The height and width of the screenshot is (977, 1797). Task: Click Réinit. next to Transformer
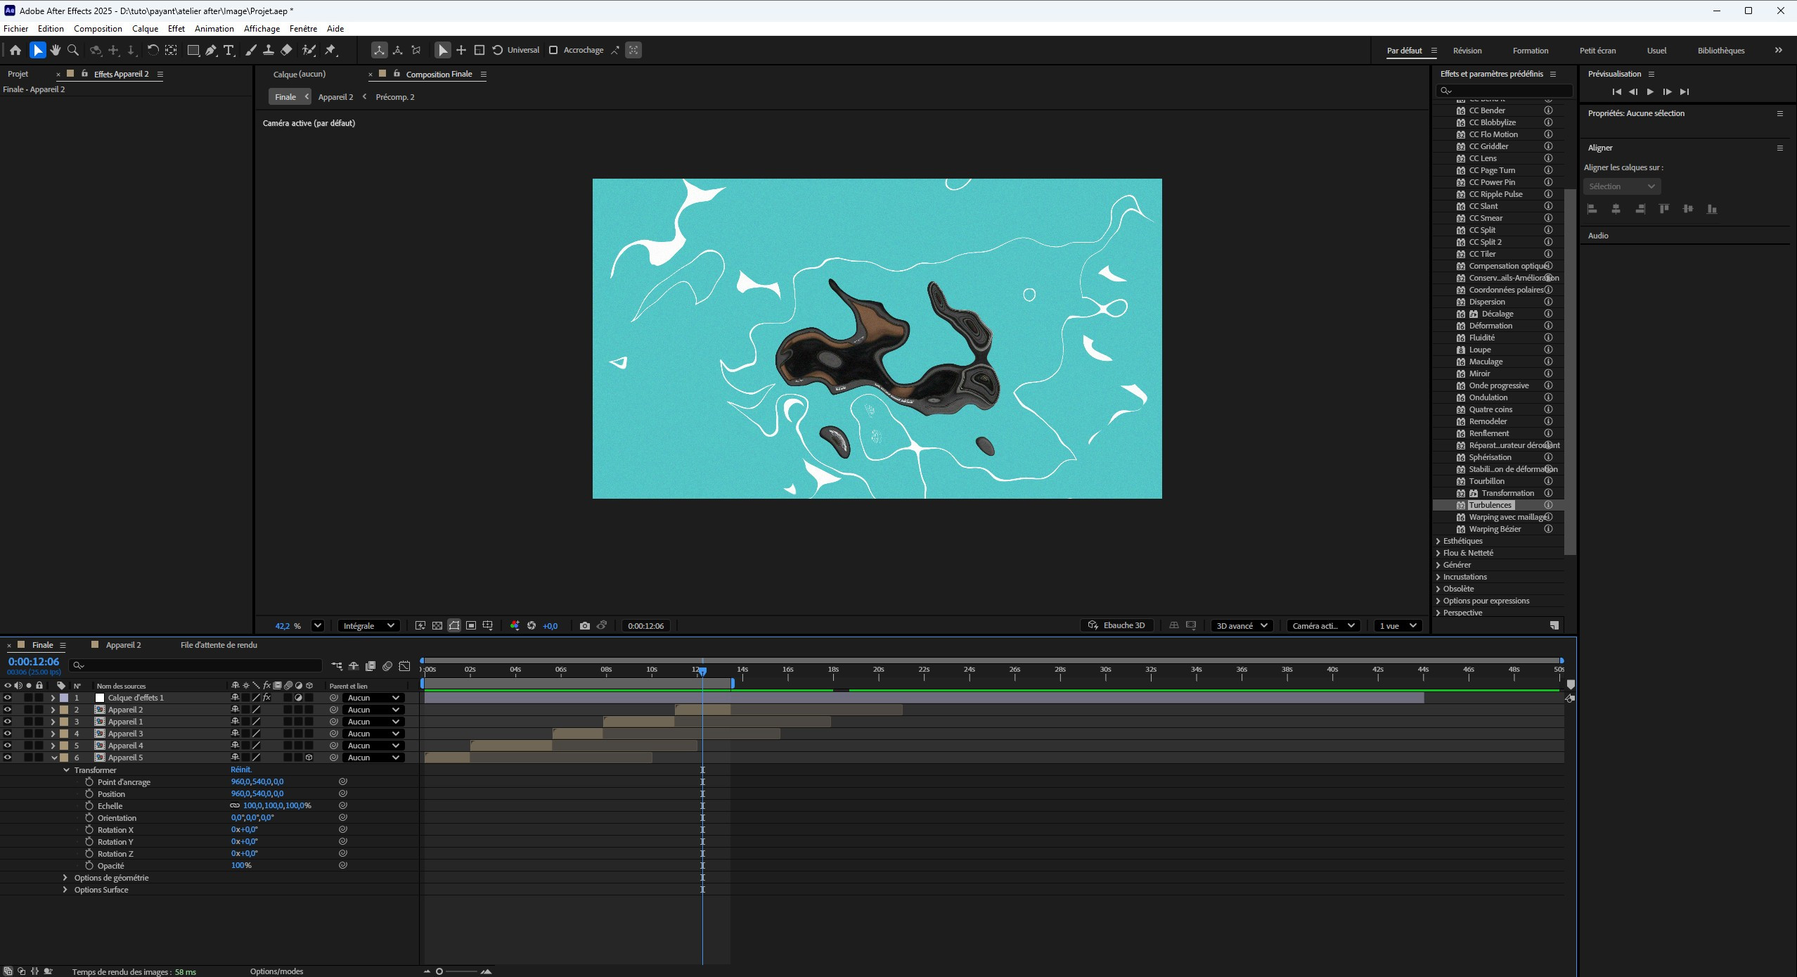click(x=240, y=770)
